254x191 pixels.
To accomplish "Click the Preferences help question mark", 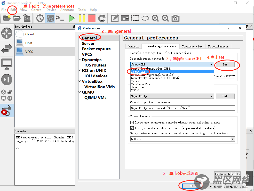I will (x=228, y=28).
